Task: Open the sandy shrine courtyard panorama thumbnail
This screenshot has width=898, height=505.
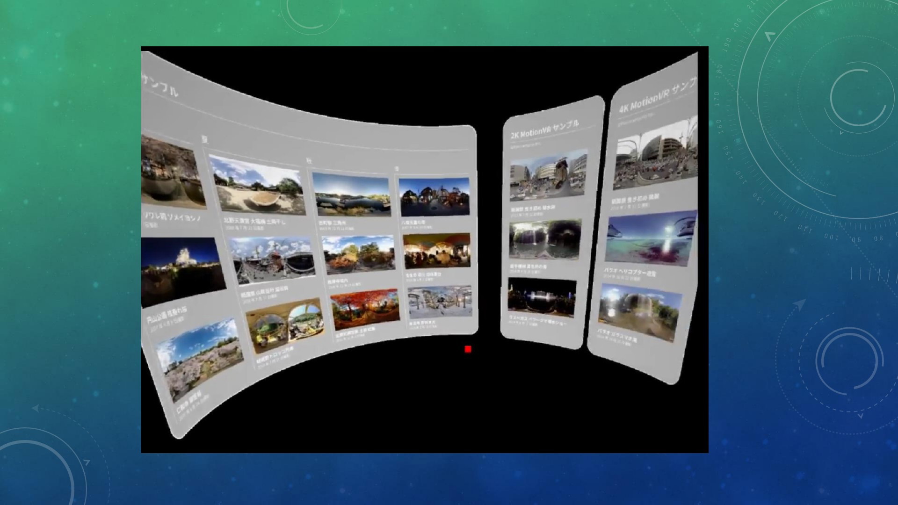Action: (x=257, y=185)
